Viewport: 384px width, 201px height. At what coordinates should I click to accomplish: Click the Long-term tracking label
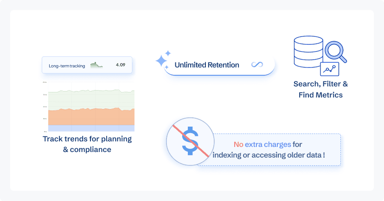[x=67, y=66]
